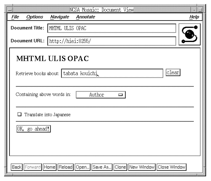Reload the current document
Screen dimensions: 211x181
[x=66, y=167]
